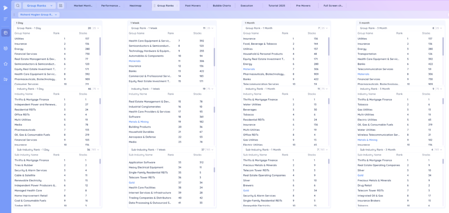Select the layout cube icon in sidebar
449x213 pixels.
point(5,32)
